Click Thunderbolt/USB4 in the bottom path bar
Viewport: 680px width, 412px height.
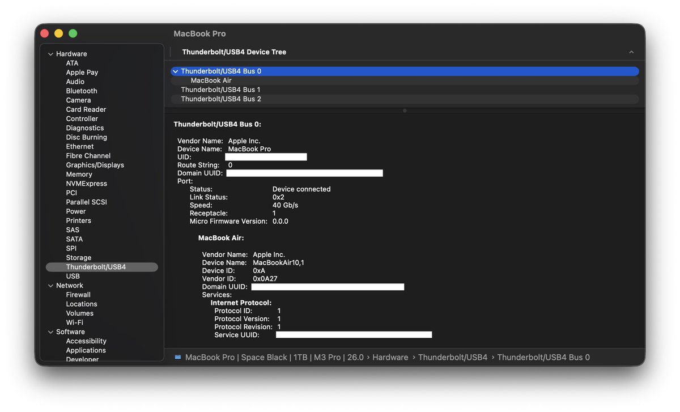(x=453, y=358)
